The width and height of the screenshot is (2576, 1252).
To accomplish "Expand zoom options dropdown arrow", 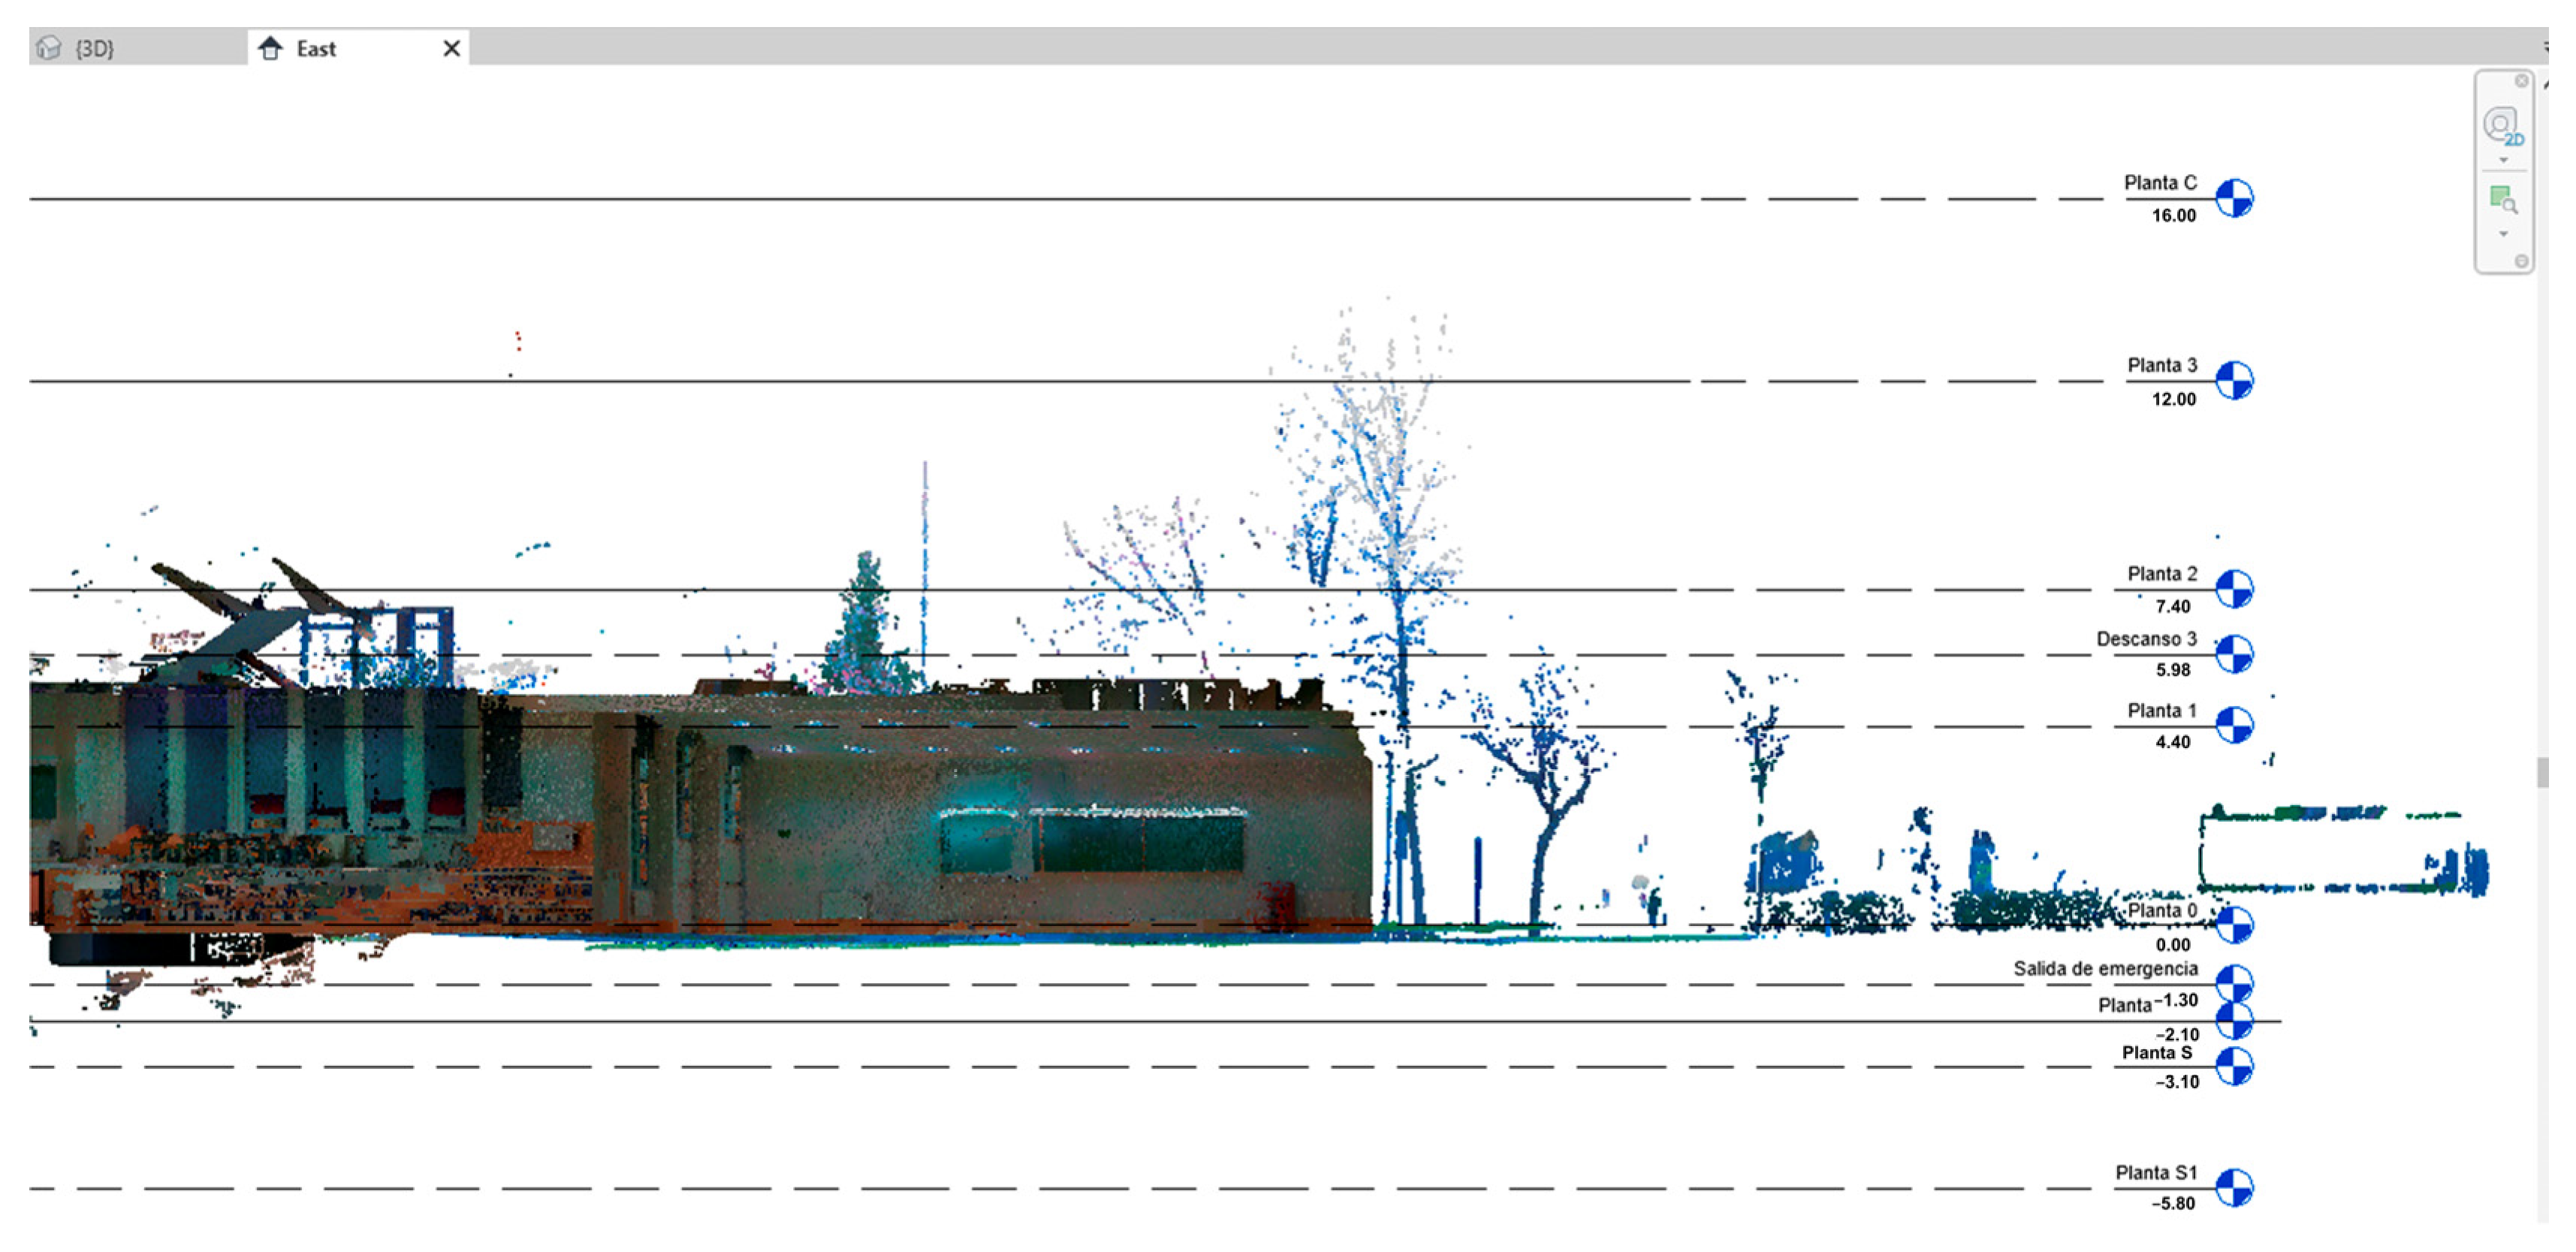I will (2503, 234).
